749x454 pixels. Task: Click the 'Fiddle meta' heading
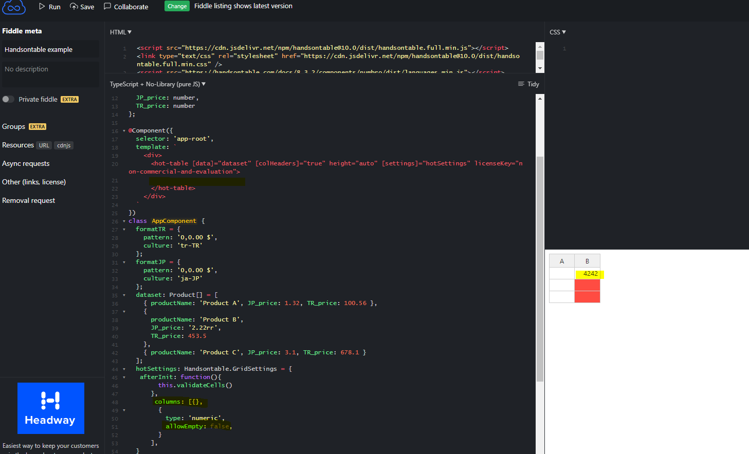click(x=22, y=31)
